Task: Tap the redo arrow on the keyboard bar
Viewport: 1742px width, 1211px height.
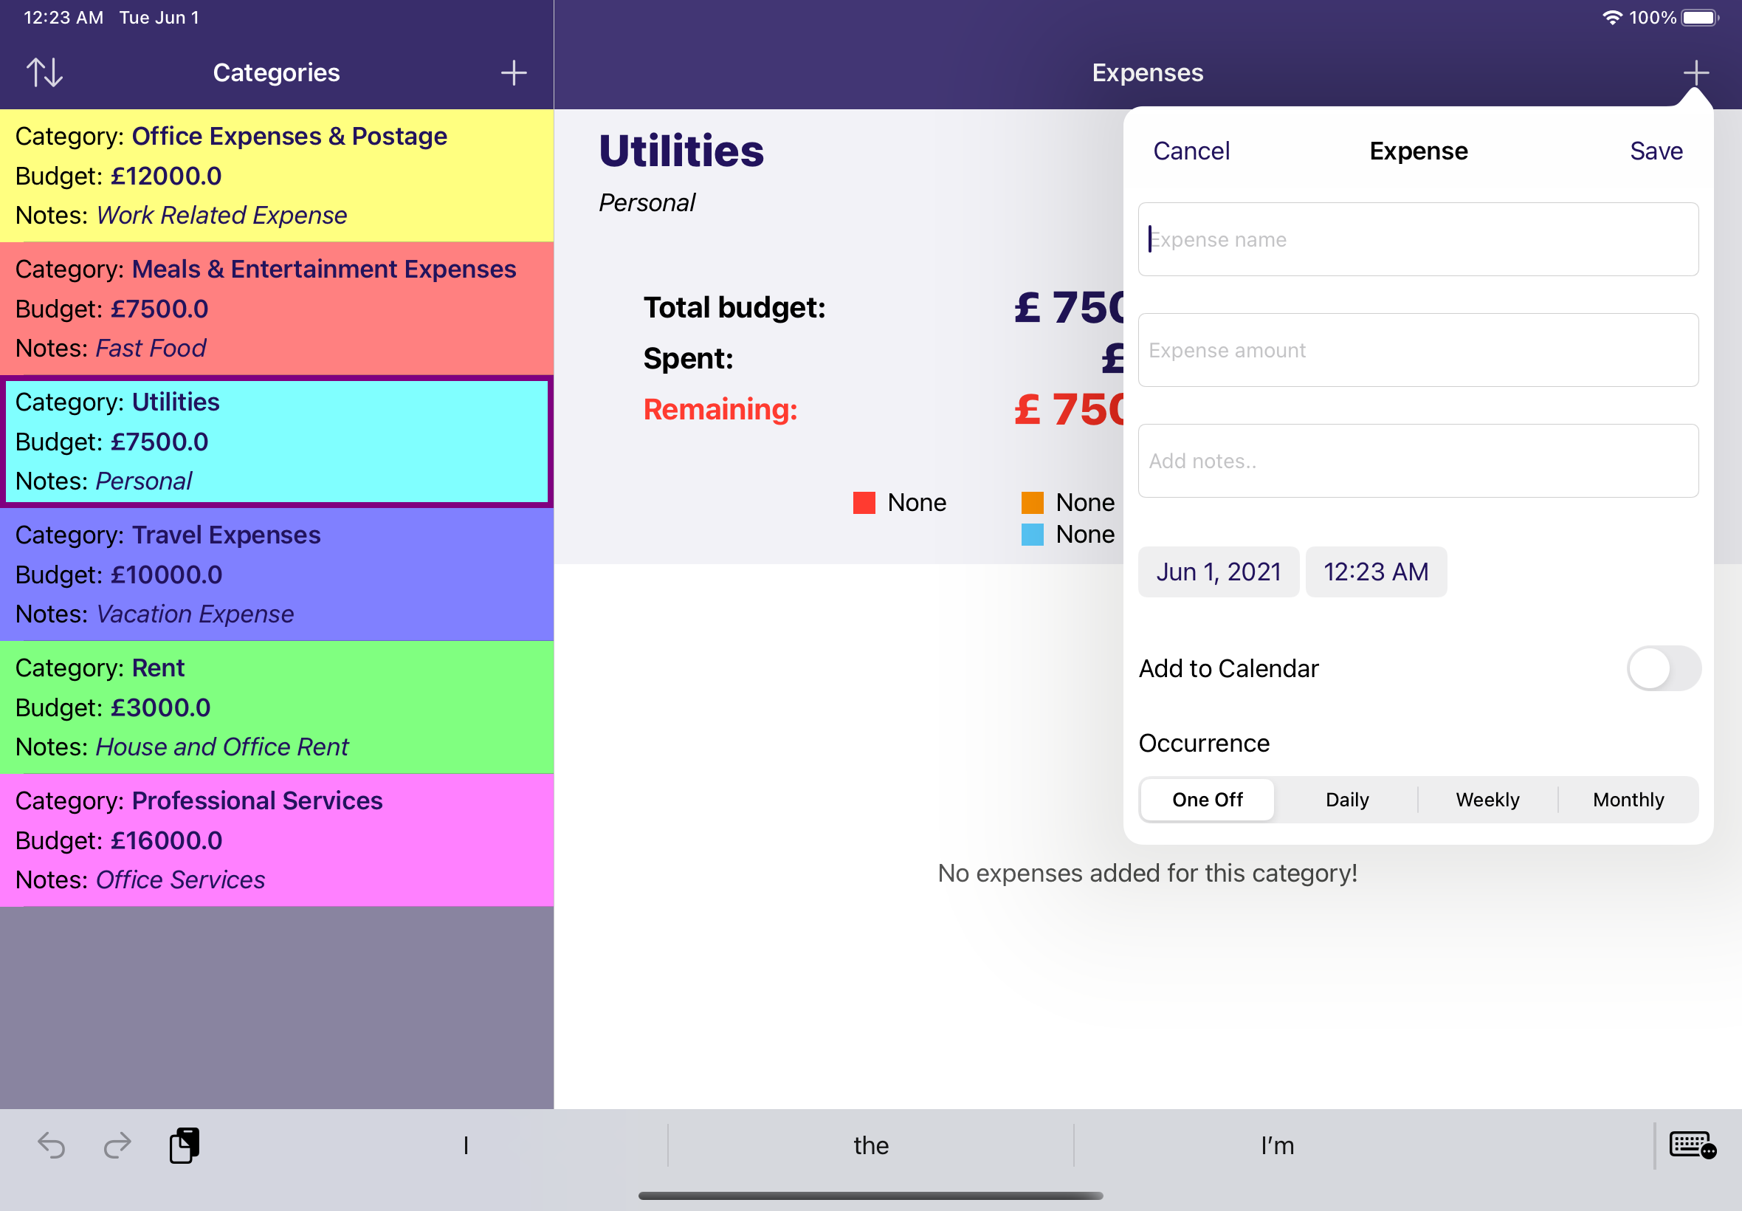Action: (x=117, y=1146)
